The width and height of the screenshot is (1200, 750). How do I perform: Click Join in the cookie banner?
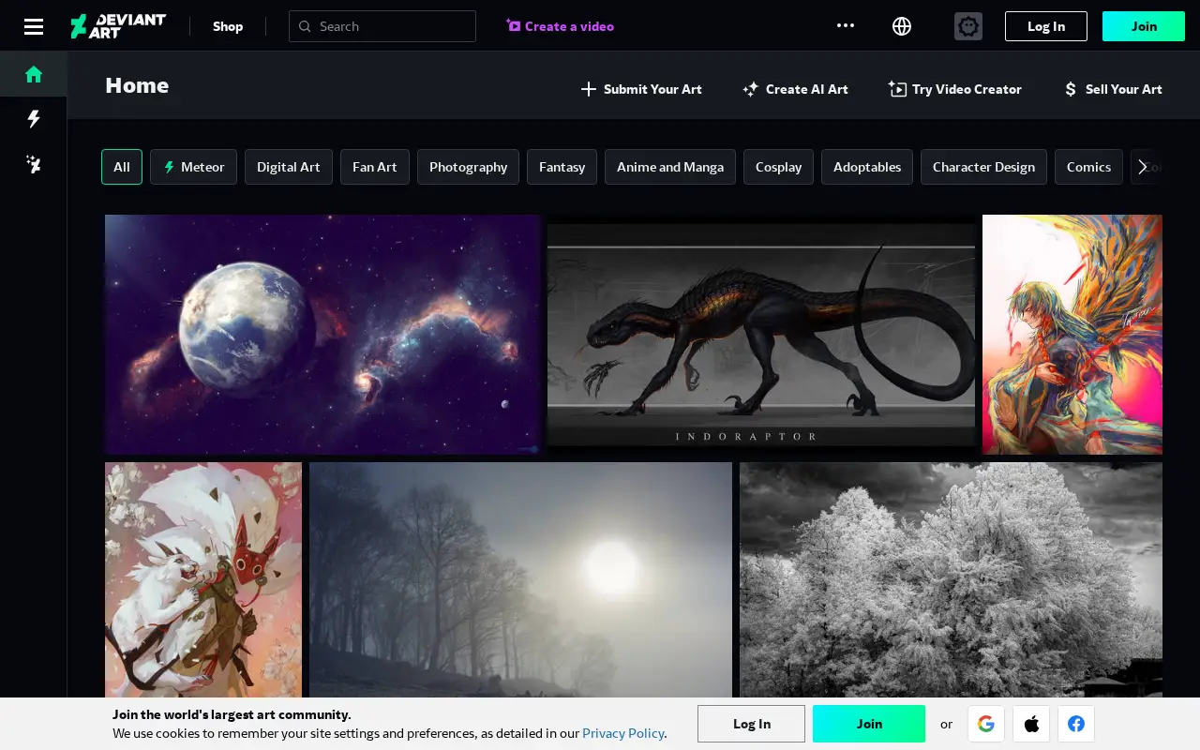pyautogui.click(x=869, y=724)
